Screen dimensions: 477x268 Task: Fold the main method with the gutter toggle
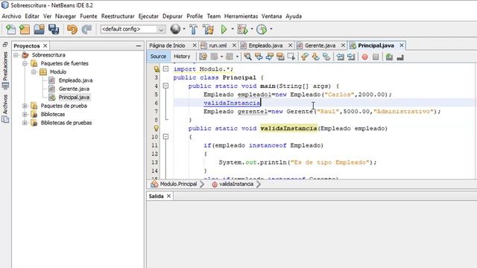pos(165,86)
